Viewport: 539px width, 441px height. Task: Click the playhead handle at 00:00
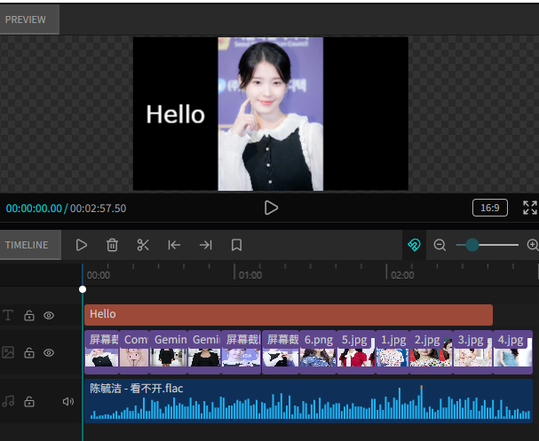(83, 289)
